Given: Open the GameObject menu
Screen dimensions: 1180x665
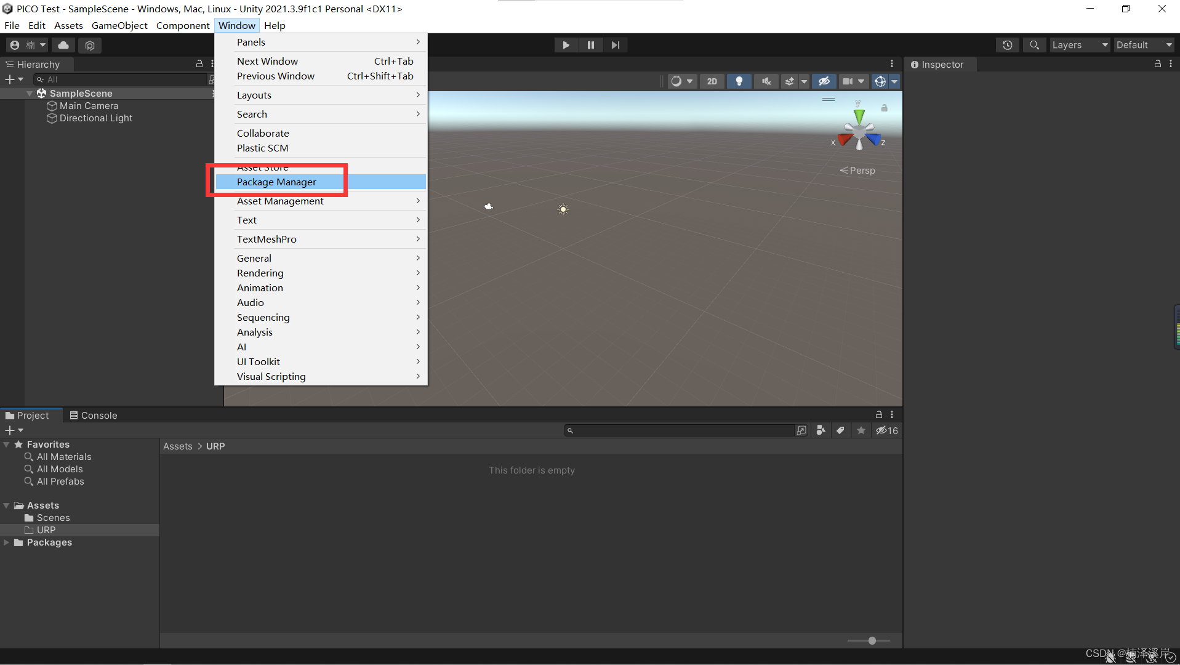Looking at the screenshot, I should tap(119, 25).
